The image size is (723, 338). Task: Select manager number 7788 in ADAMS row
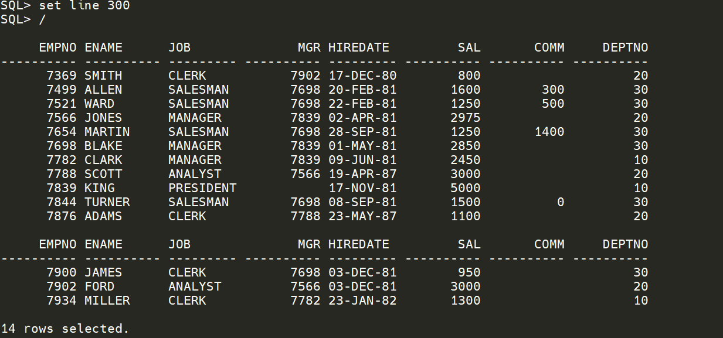pos(306,216)
